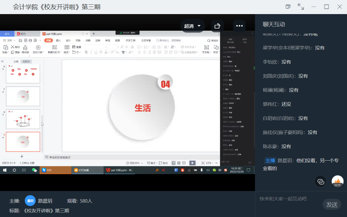This screenshot has width=347, height=217.
Task: Select slide 8 thumbnail in slide panel
Action: [23, 119]
